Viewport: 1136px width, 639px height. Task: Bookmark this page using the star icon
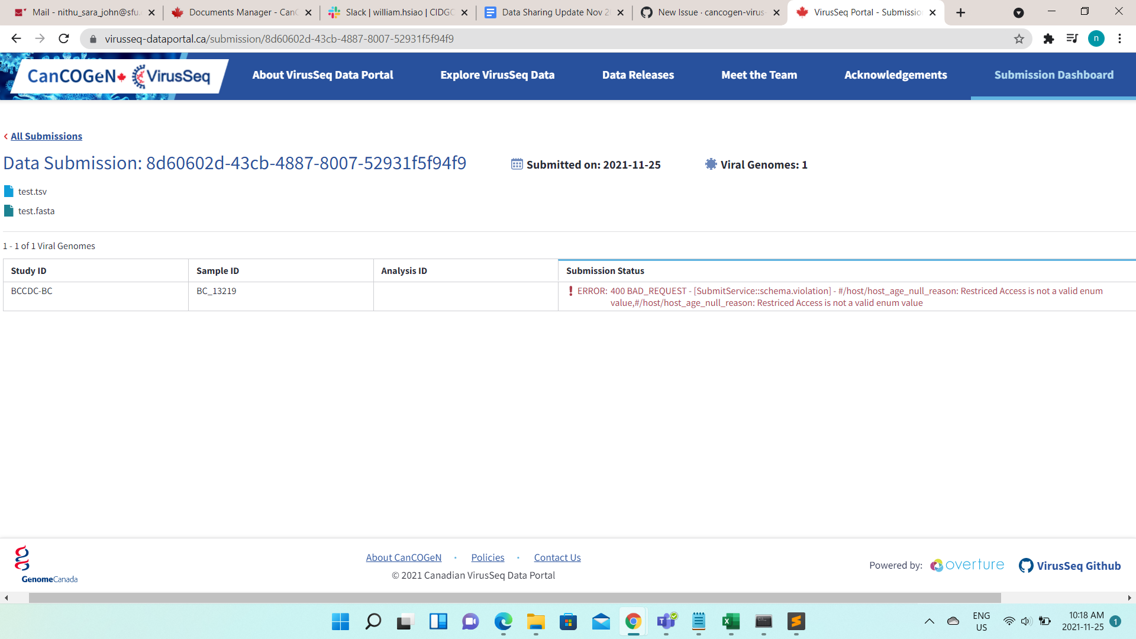1019,38
